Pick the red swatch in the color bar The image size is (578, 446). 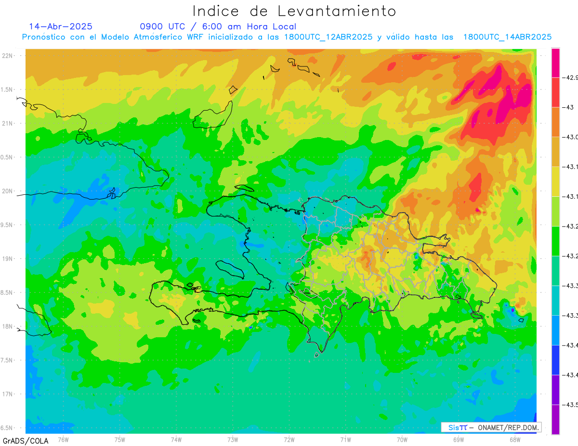555,92
